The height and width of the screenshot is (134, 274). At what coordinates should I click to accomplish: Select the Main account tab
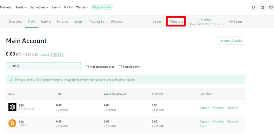(x=31, y=21)
